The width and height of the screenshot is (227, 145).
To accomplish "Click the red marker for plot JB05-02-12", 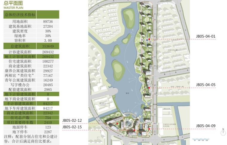I will [117, 123].
